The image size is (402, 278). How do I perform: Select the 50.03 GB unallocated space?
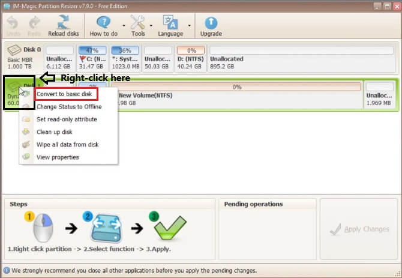click(158, 58)
